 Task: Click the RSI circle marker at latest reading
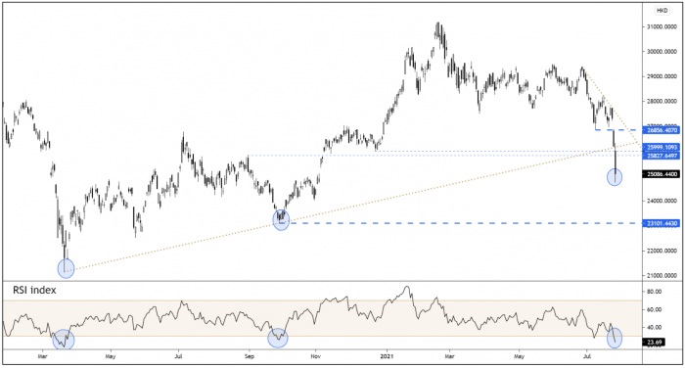pyautogui.click(x=615, y=338)
